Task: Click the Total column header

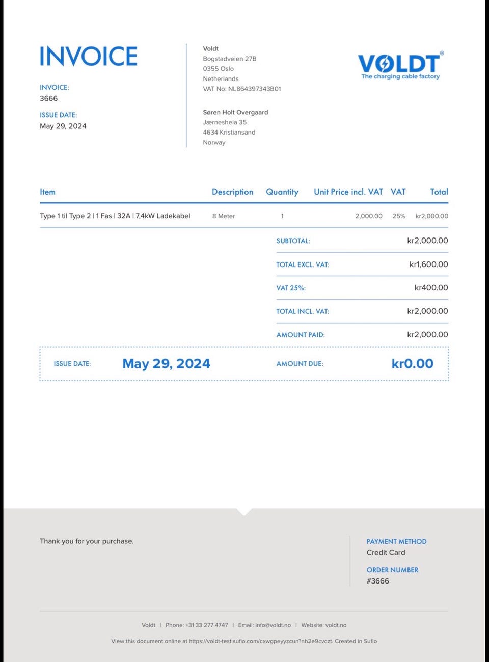Action: coord(439,192)
